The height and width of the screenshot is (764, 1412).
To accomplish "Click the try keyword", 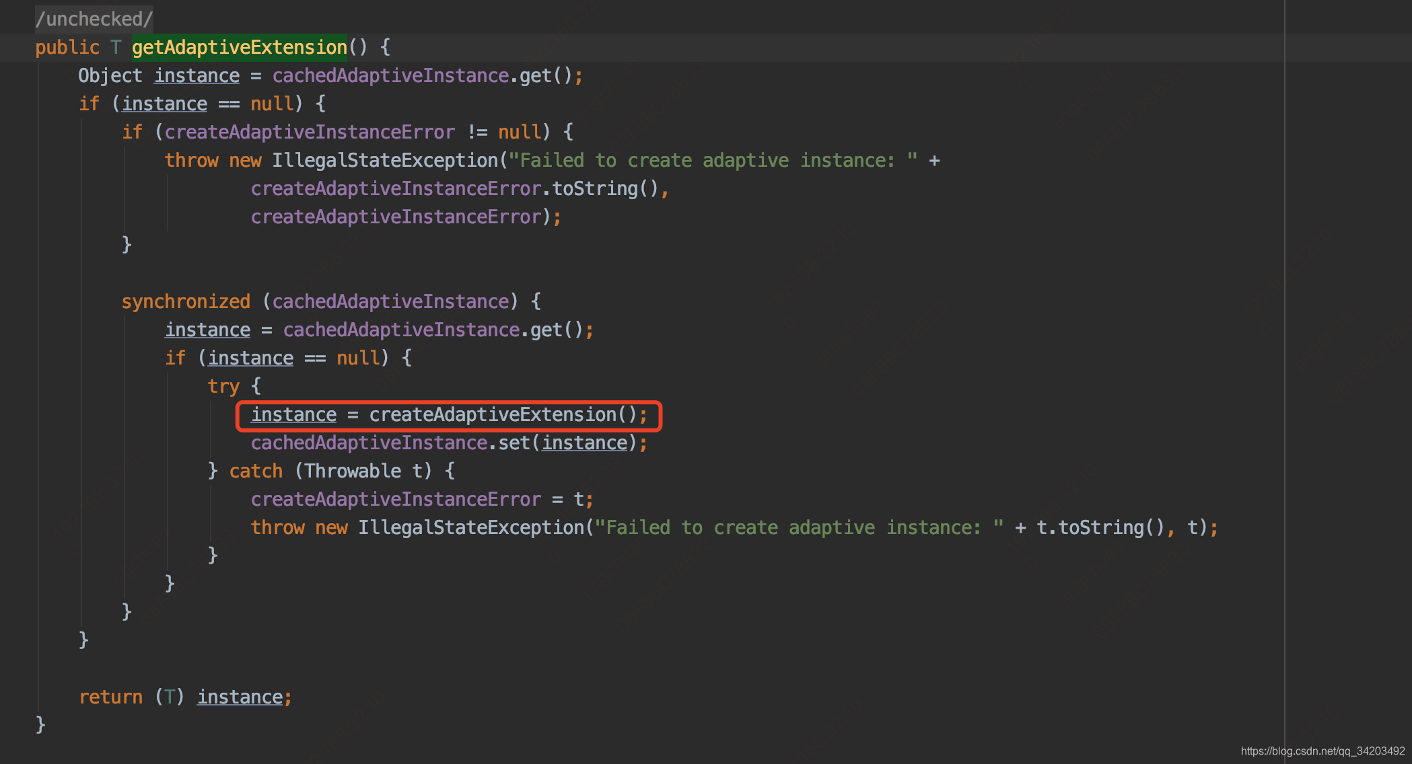I will click(x=223, y=386).
